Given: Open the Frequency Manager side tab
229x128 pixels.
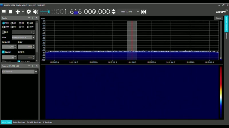Looking at the screenshot, I should (226, 24).
